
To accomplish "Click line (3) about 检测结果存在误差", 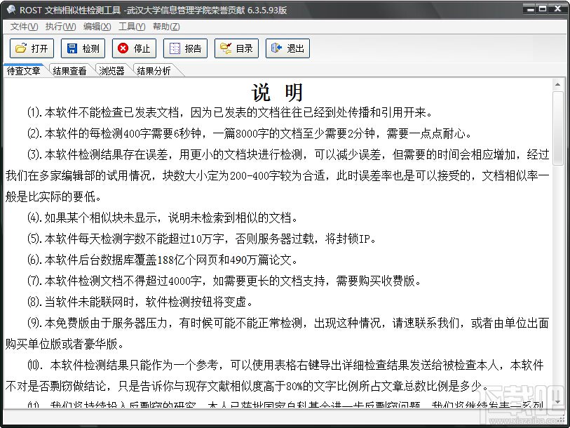I will pos(288,154).
